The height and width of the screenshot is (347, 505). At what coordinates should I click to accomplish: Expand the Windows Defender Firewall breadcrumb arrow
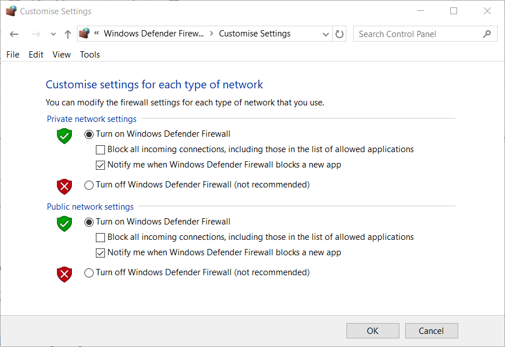pos(212,34)
